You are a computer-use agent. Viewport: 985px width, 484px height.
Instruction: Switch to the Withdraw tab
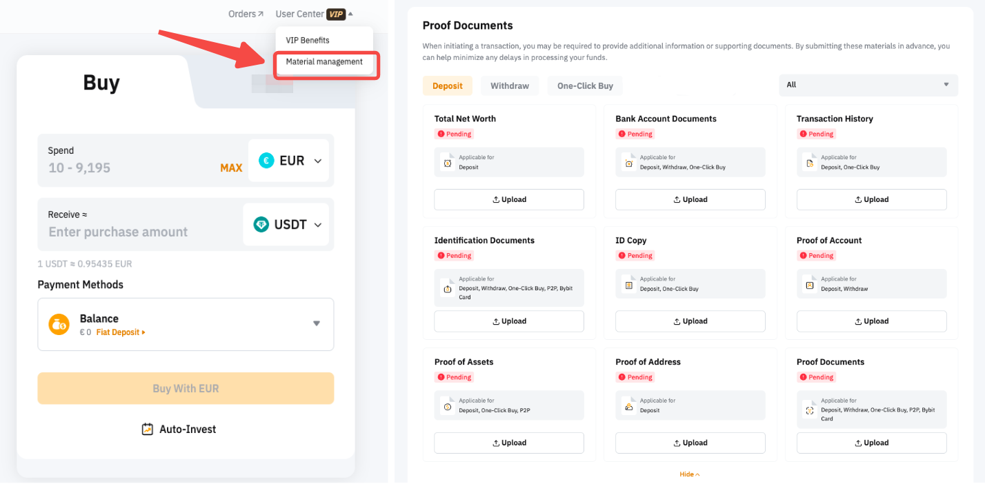(x=510, y=86)
